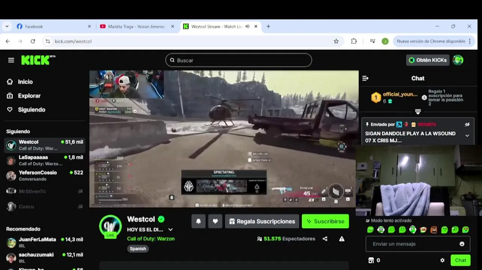Bookmark this page with the star icon
Image resolution: width=482 pixels, height=270 pixels.
coord(336,41)
